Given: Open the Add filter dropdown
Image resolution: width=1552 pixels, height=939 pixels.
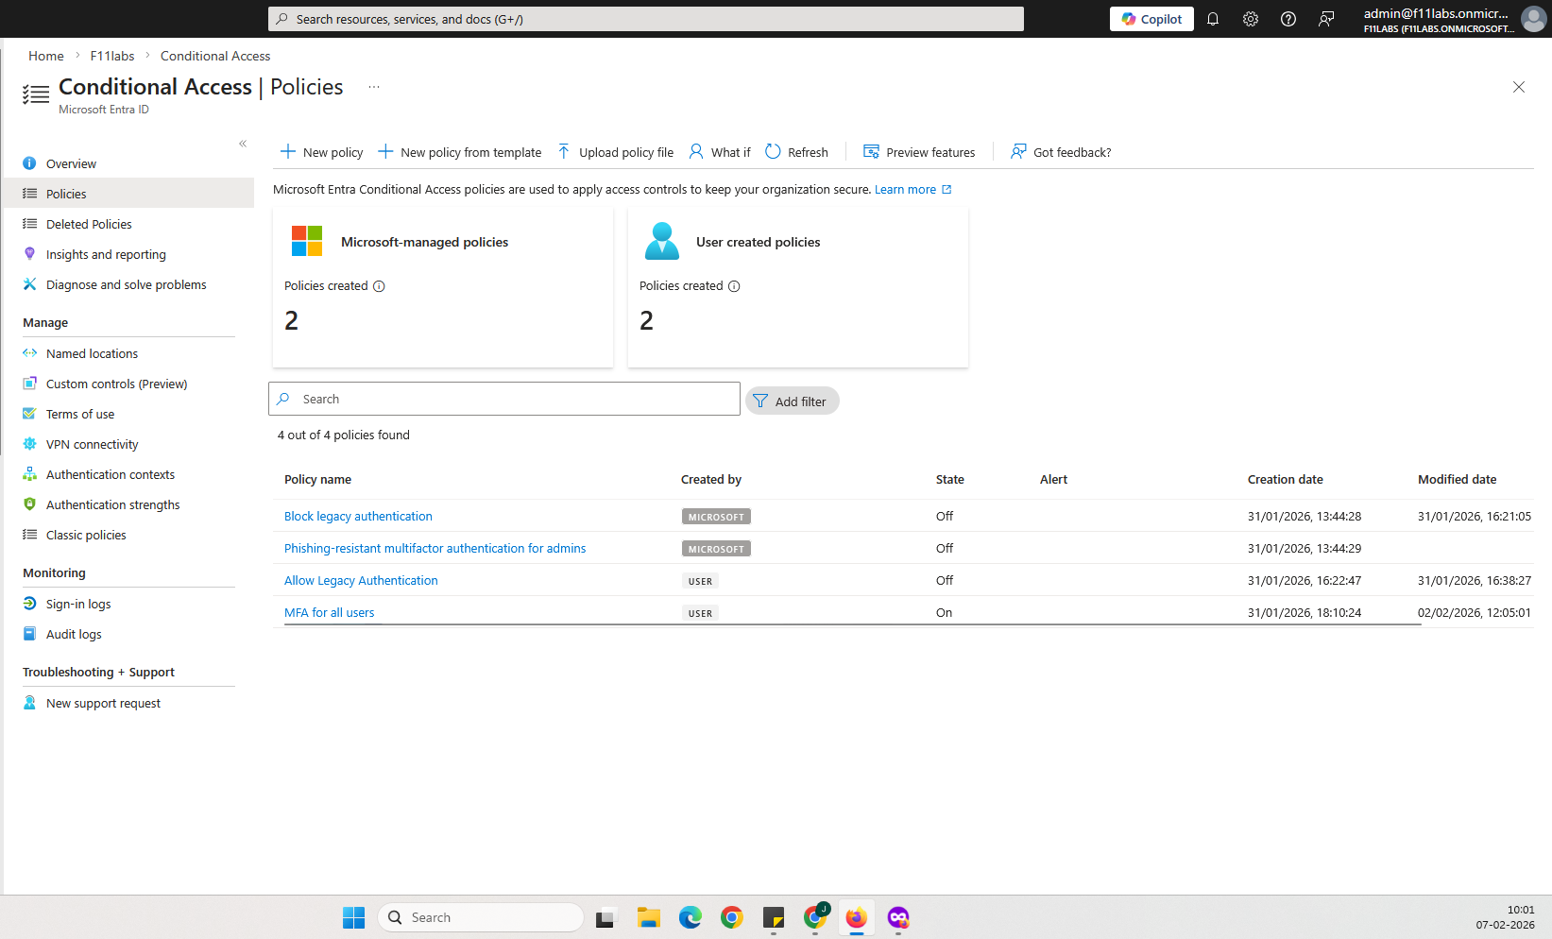Looking at the screenshot, I should click(x=792, y=401).
